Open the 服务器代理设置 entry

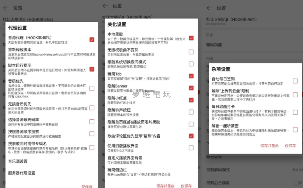[22, 173]
